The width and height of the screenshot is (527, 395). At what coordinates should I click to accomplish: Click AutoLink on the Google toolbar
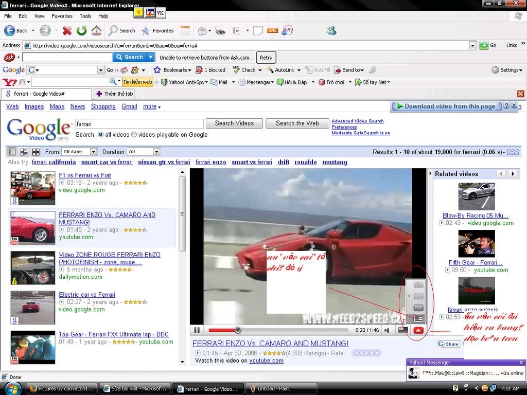(x=280, y=70)
